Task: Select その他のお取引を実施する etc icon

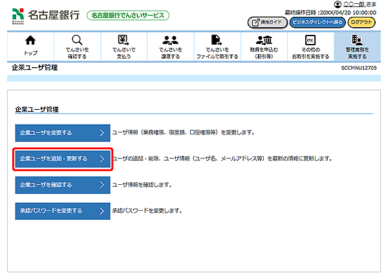Action: [310, 40]
